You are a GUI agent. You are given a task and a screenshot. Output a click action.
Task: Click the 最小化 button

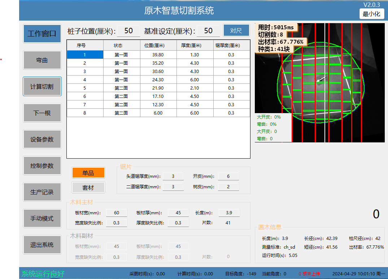371,14
